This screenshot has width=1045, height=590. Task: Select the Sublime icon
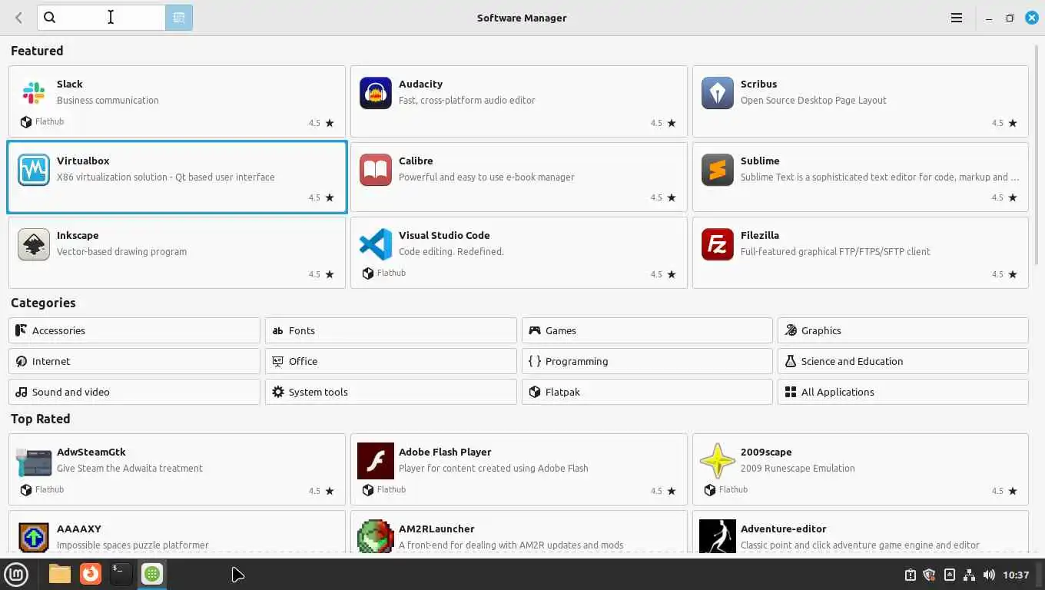tap(717, 170)
